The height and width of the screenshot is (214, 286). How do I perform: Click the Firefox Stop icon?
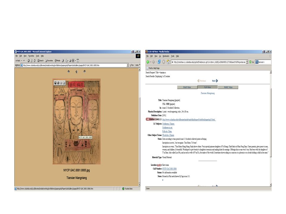164,62
